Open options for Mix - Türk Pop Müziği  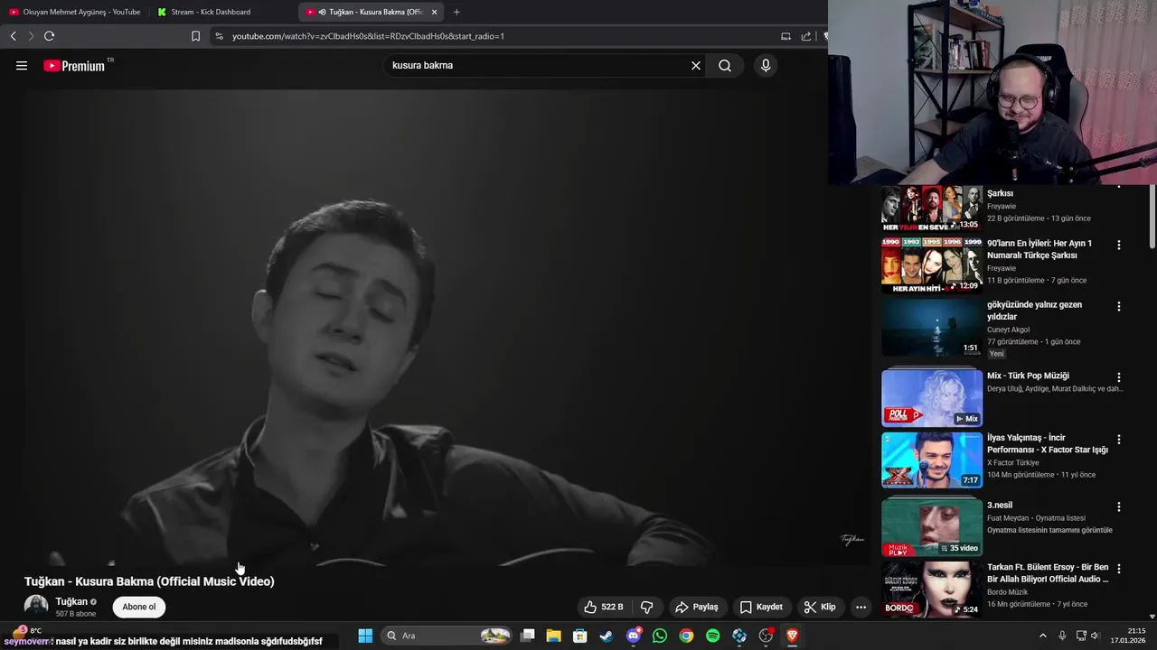[x=1118, y=377]
